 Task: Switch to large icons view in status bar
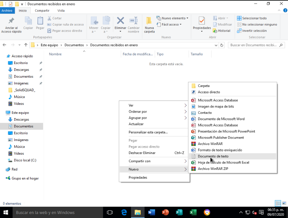tap(283, 203)
